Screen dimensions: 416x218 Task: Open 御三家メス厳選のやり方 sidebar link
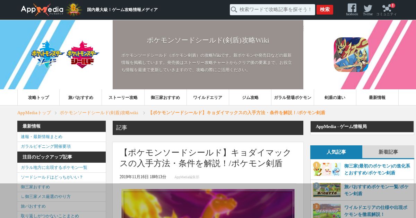(x=61, y=197)
